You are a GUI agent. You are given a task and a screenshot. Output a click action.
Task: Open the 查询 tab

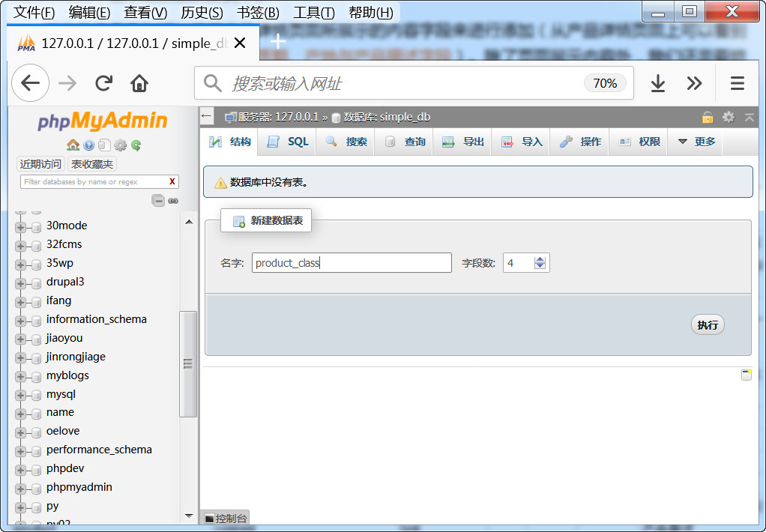coord(405,142)
